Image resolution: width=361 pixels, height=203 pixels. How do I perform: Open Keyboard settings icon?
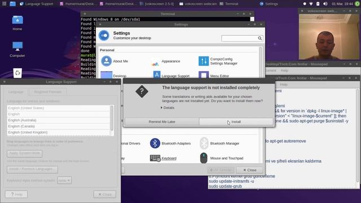click(155, 158)
